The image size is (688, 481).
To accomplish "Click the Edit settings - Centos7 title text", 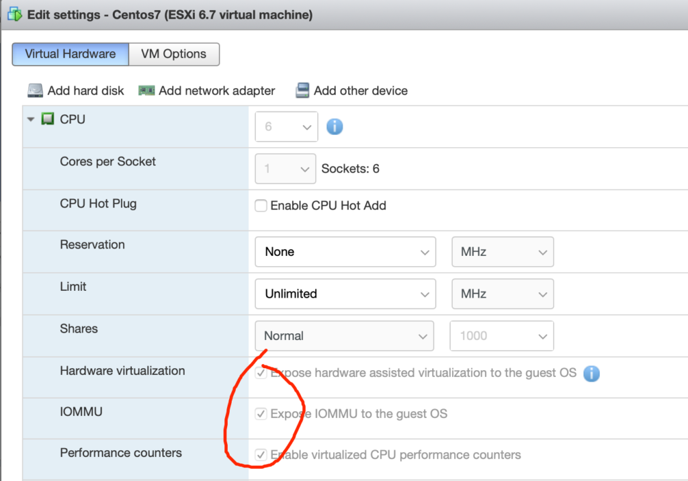I will click(170, 15).
